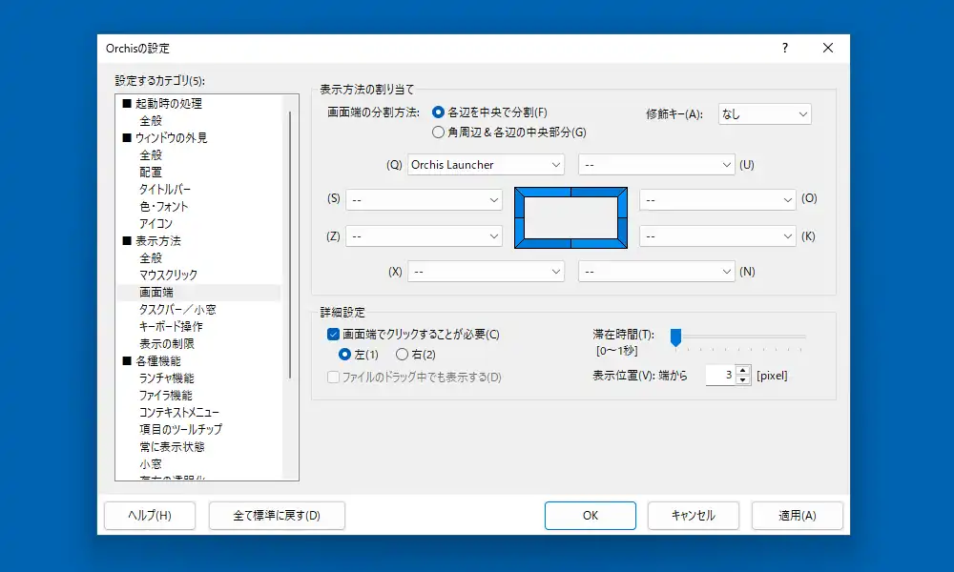This screenshot has height=572, width=954.
Task: Select 配置 in category list
Action: [x=151, y=172]
